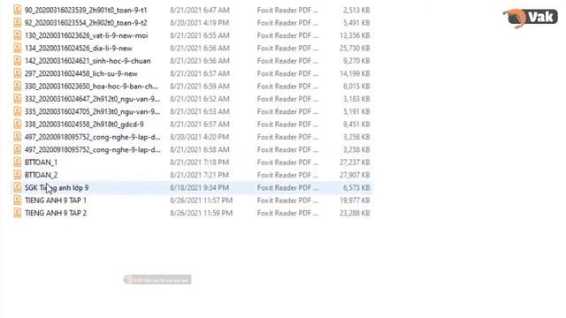The image size is (566, 318).
Task: Click the date 8/21/2021 6:53 AM
Action: point(200,111)
